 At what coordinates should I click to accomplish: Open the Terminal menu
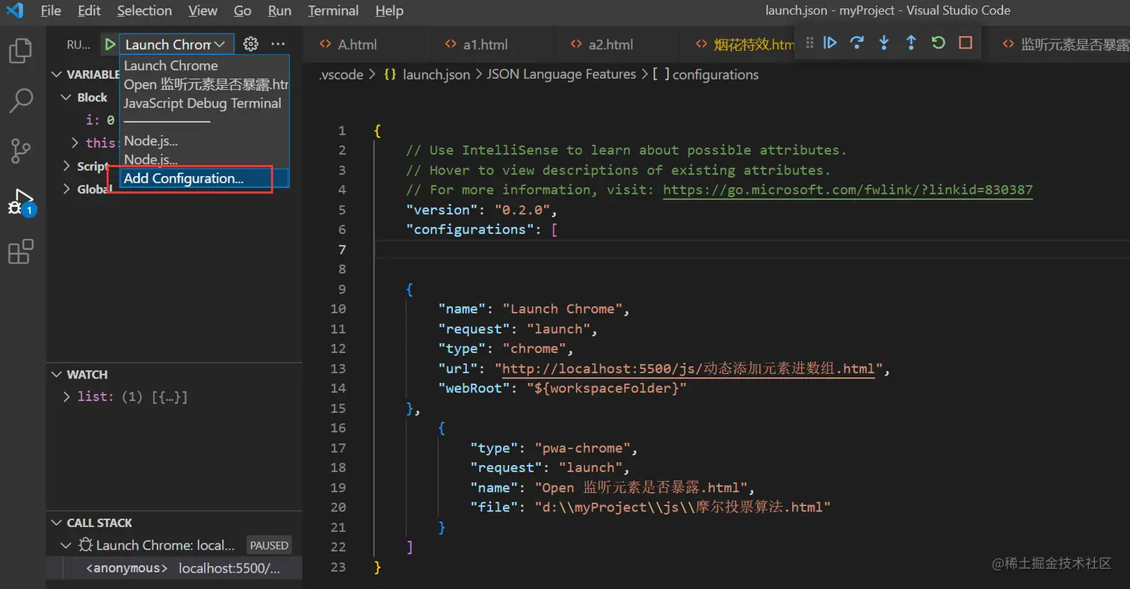[333, 10]
